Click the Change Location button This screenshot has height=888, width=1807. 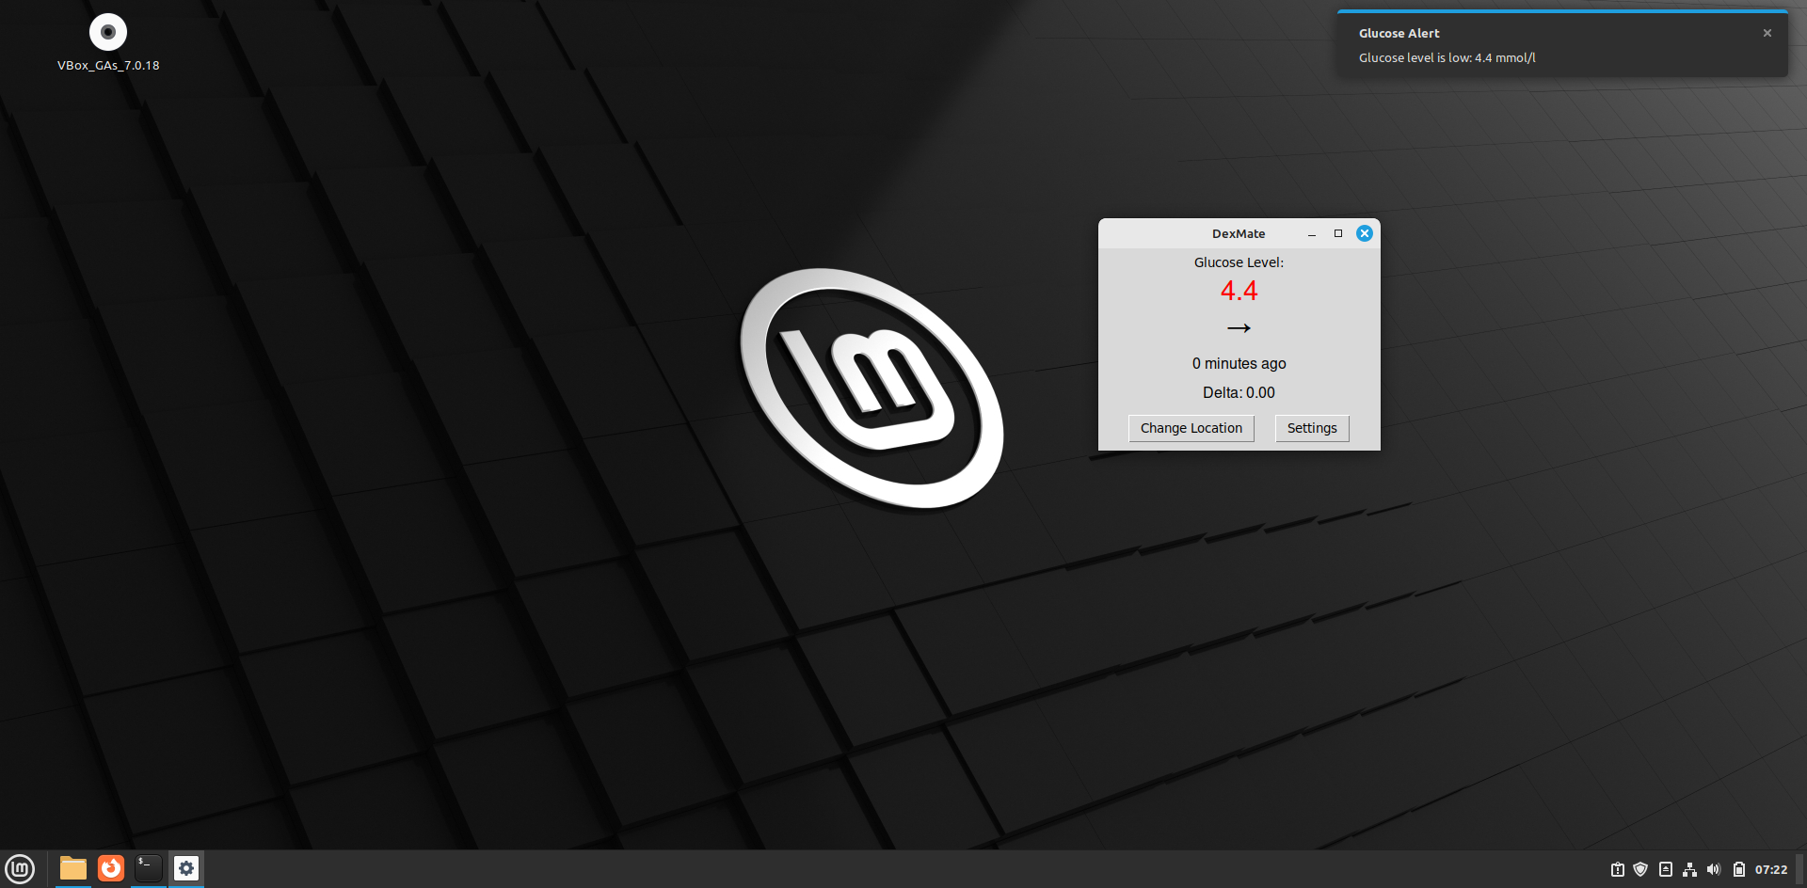pos(1191,428)
